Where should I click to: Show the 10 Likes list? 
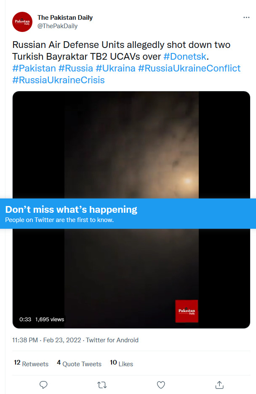click(121, 363)
